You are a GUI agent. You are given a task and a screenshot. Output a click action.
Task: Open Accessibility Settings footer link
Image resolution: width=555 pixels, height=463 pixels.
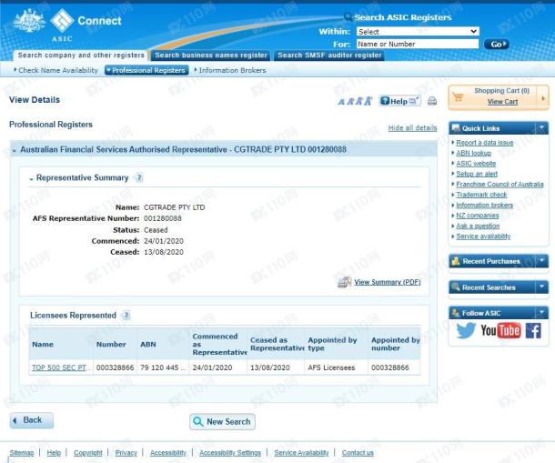tap(230, 453)
